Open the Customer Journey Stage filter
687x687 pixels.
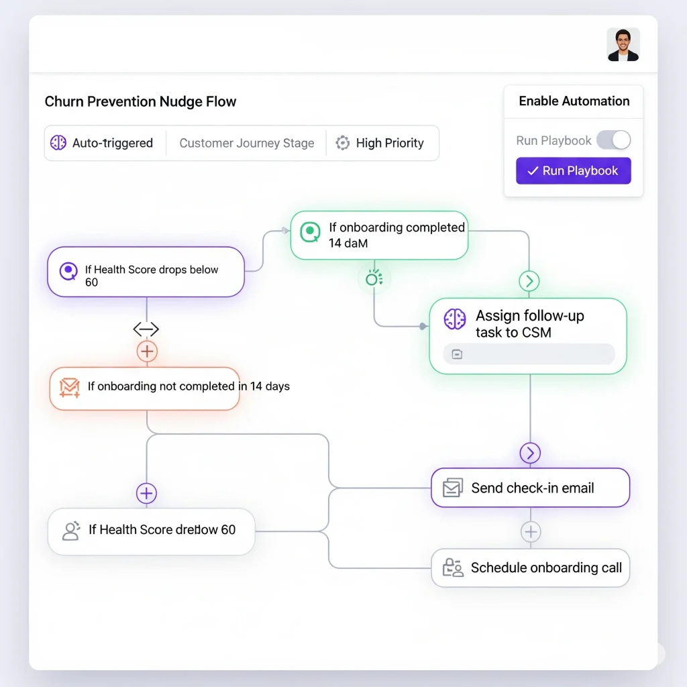pyautogui.click(x=246, y=143)
